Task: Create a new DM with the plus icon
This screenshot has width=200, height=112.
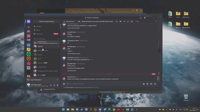Action: coord(58,39)
